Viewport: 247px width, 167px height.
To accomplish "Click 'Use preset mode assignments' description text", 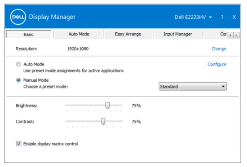I will (x=73, y=70).
